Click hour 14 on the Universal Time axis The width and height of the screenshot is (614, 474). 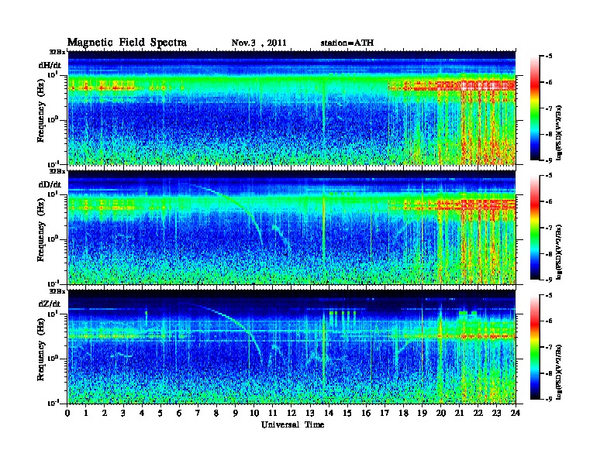coord(329,413)
